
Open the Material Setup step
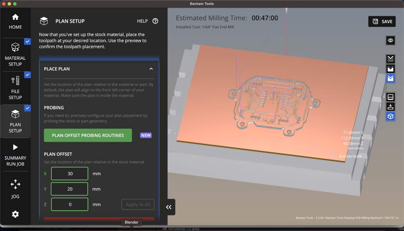tap(15, 55)
